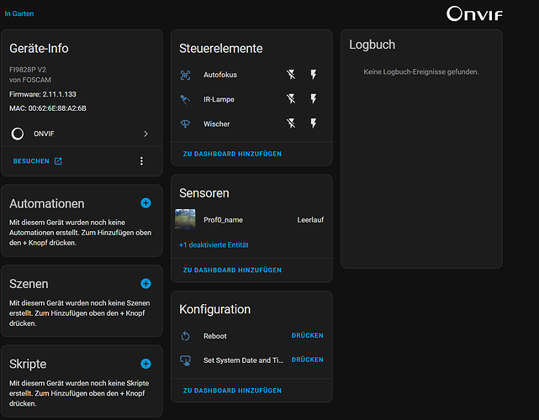The width and height of the screenshot is (539, 420).
Task: Open the Prof0_name camera thumbnail
Action: point(185,219)
